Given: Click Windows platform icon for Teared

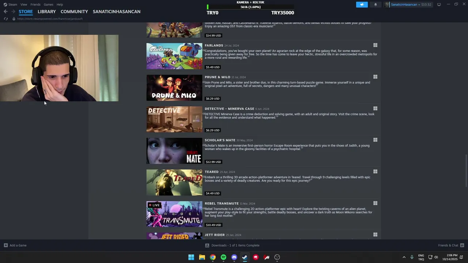Looking at the screenshot, I should pos(375,172).
